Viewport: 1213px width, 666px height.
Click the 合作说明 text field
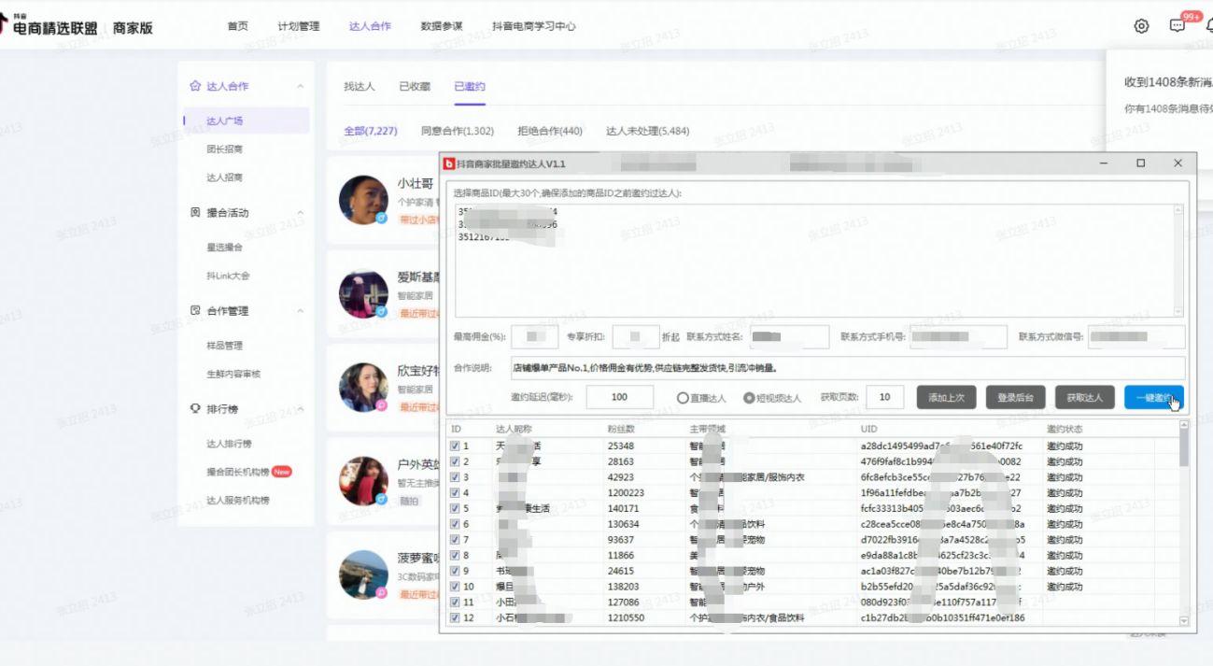point(848,368)
